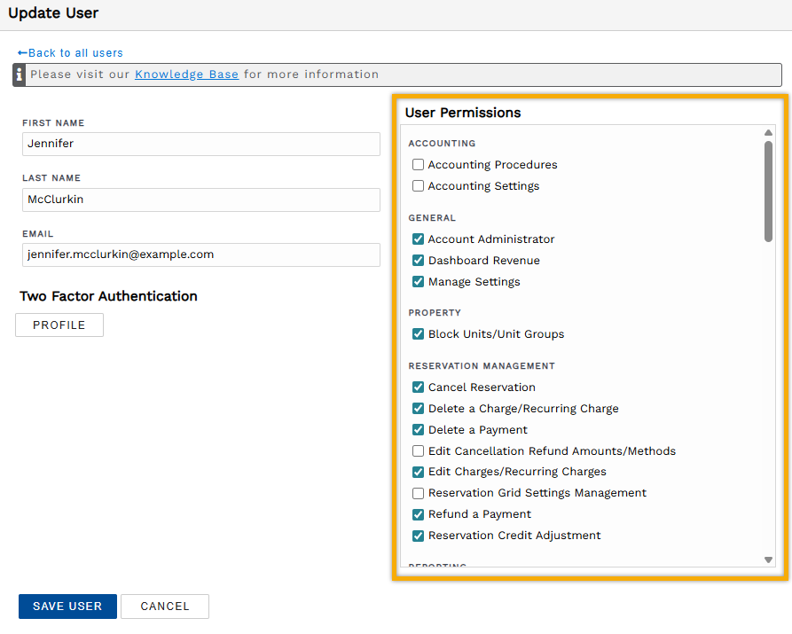This screenshot has height=634, width=792.
Task: Check Reservation Grid Settings Management
Action: (418, 493)
